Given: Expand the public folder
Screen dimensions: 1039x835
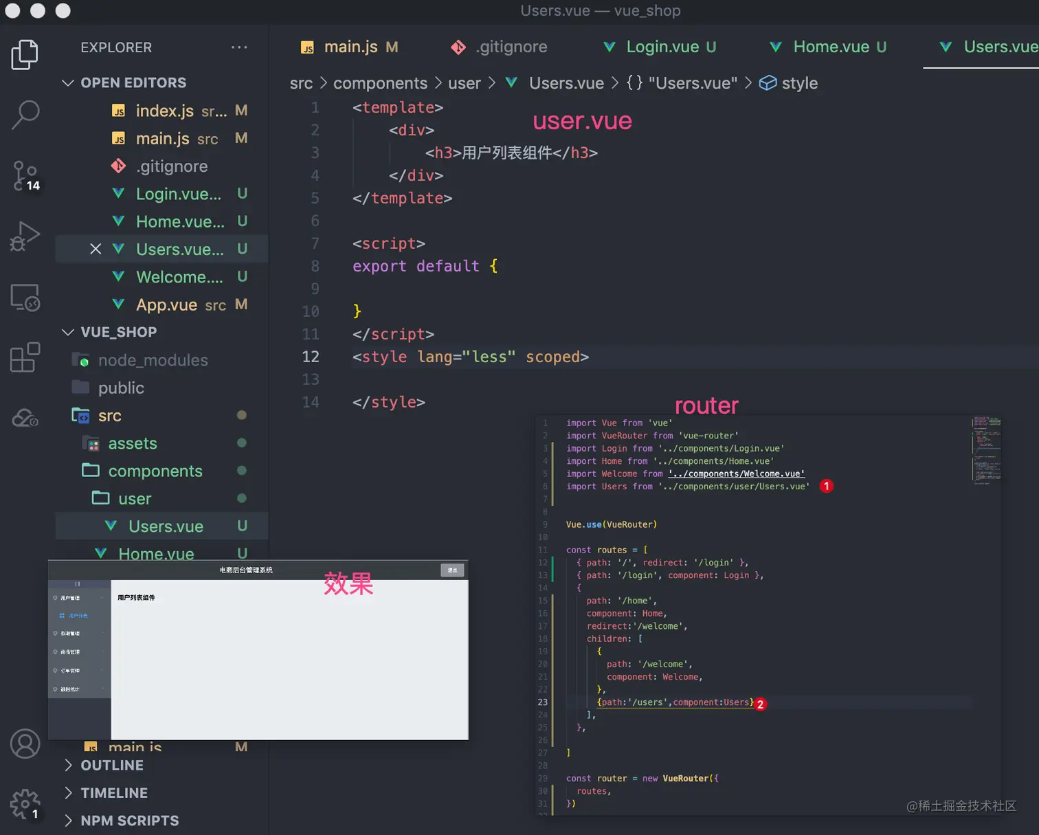Looking at the screenshot, I should (161, 388).
